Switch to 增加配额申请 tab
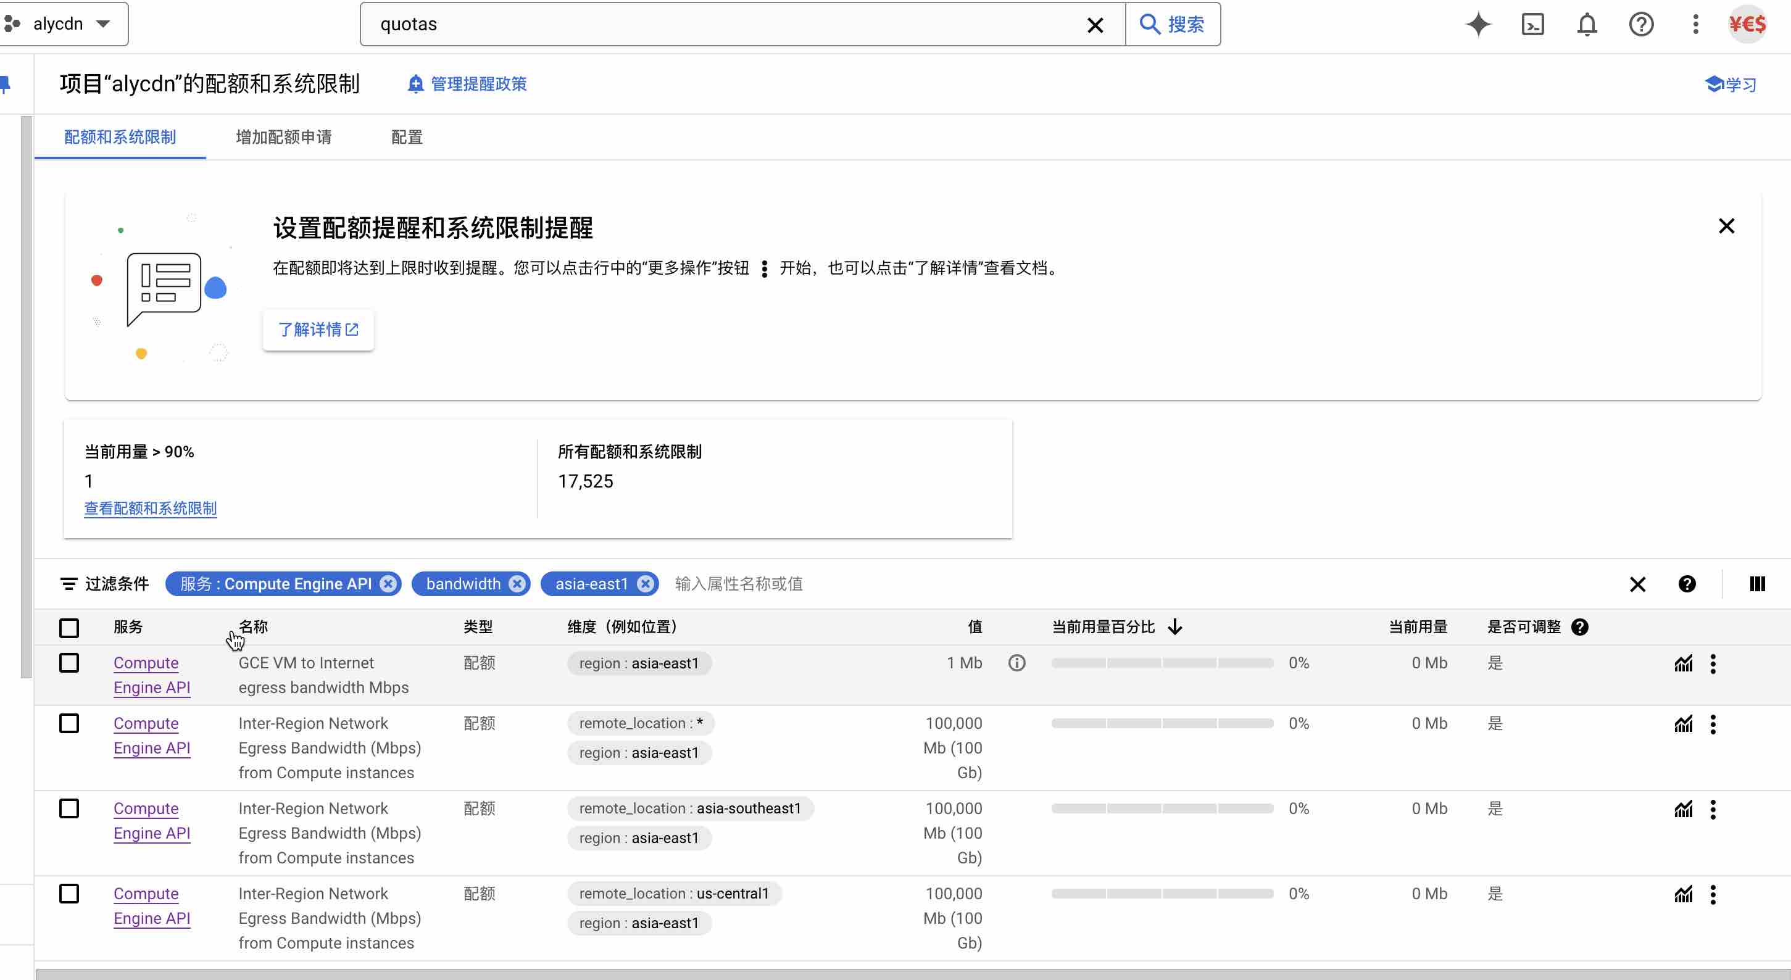 [284, 137]
